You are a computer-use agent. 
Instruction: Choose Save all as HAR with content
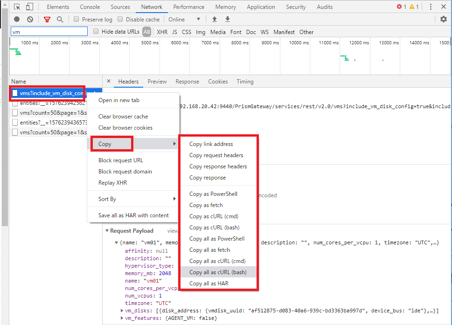pyautogui.click(x=133, y=215)
